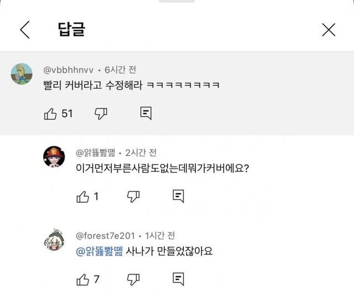Close the replies panel with X
Viewport: 354px width, 300px height.
click(x=329, y=30)
